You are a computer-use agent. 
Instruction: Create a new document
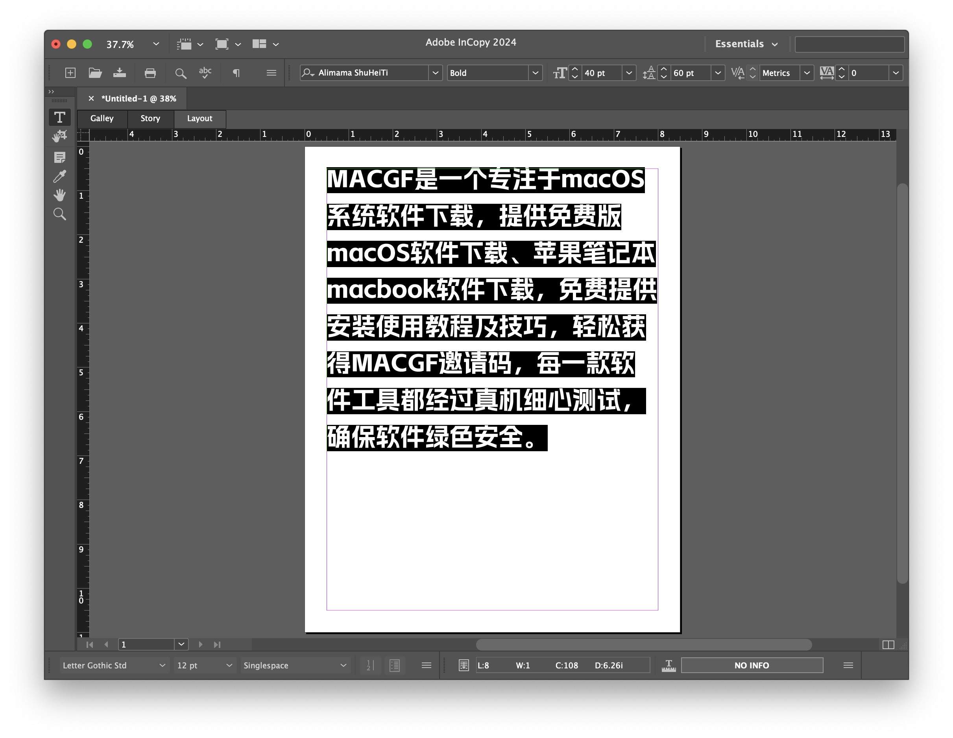[x=70, y=72]
